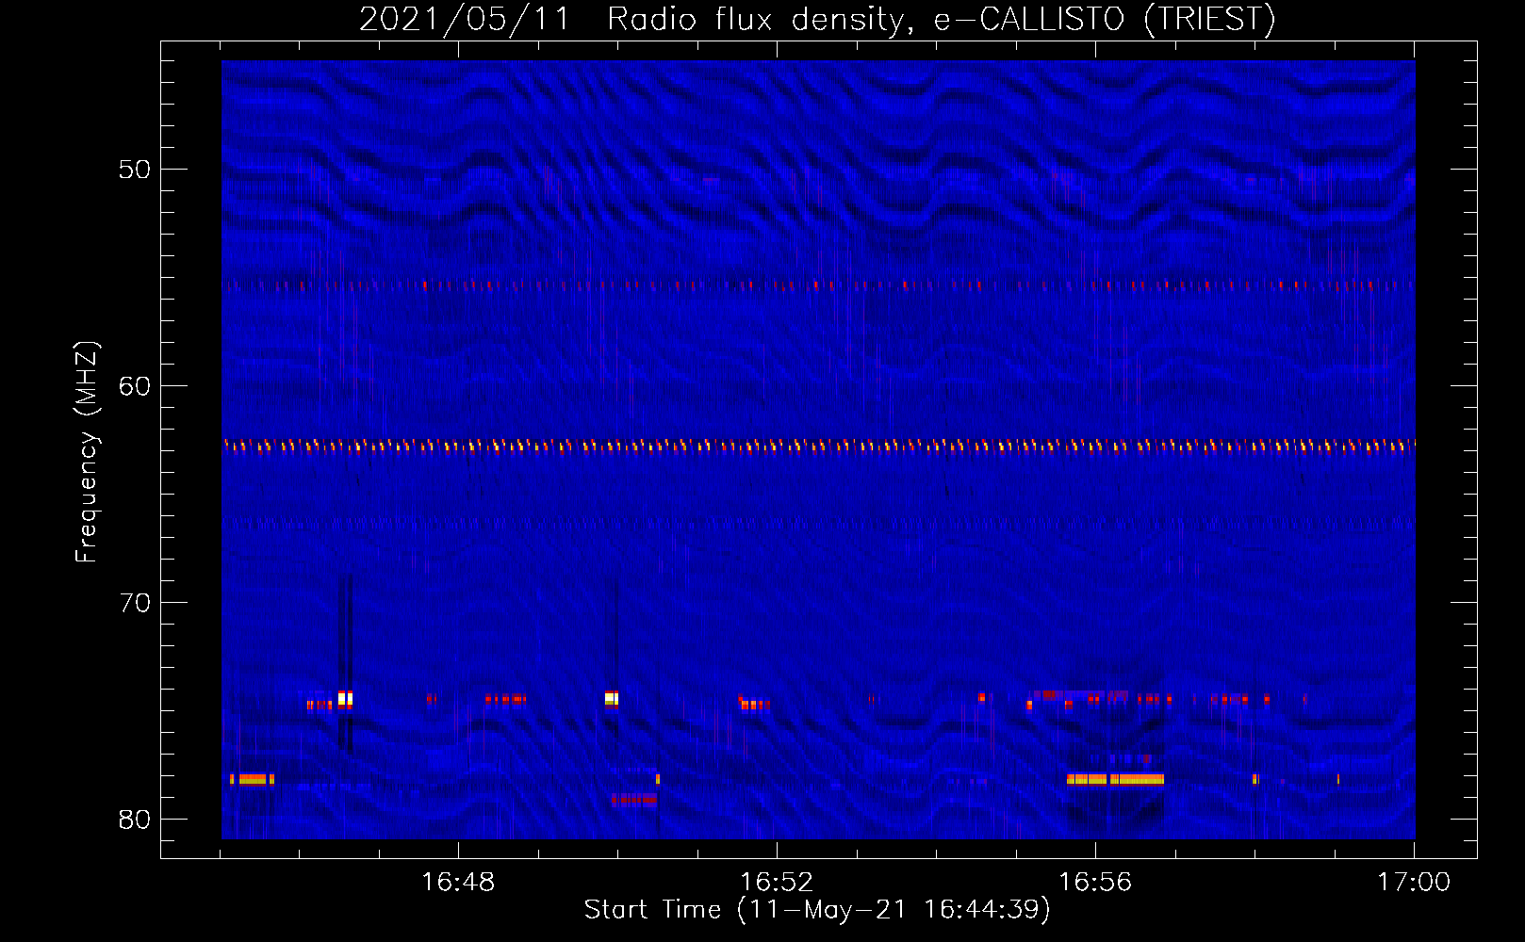Screen dimensions: 1525x942
Task: Click the y-axis label 'Frequency (MHZ)'
Action: pyautogui.click(x=87, y=452)
